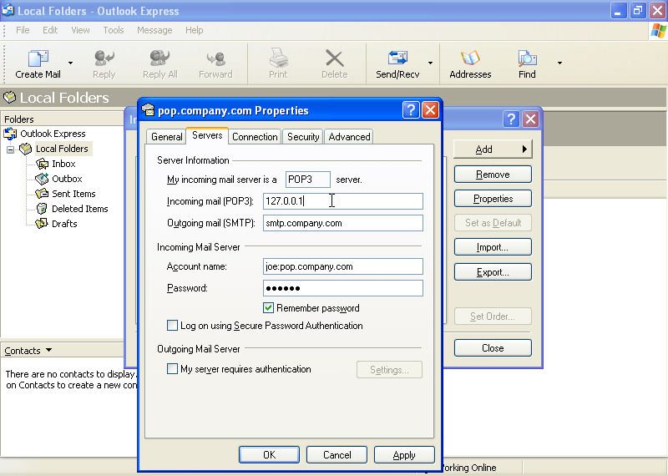Select Outlook Express in folder tree
This screenshot has height=476, width=668.
(x=53, y=134)
